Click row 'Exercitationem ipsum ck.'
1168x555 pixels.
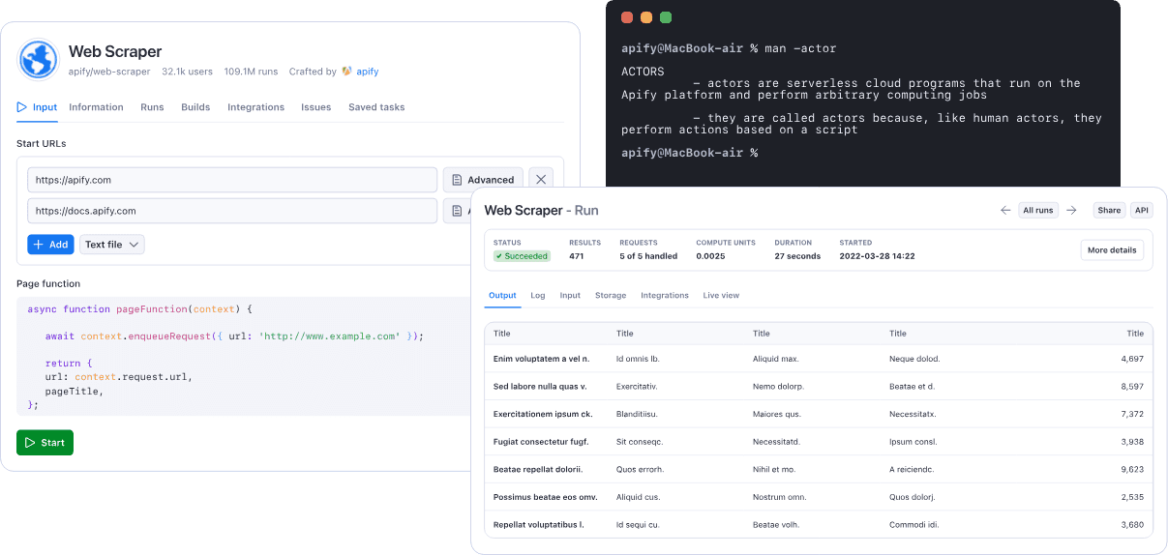pyautogui.click(x=819, y=414)
